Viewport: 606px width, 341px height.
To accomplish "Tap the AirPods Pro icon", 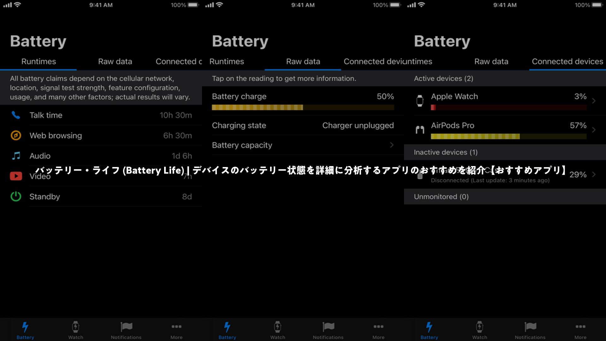I will 420,130.
